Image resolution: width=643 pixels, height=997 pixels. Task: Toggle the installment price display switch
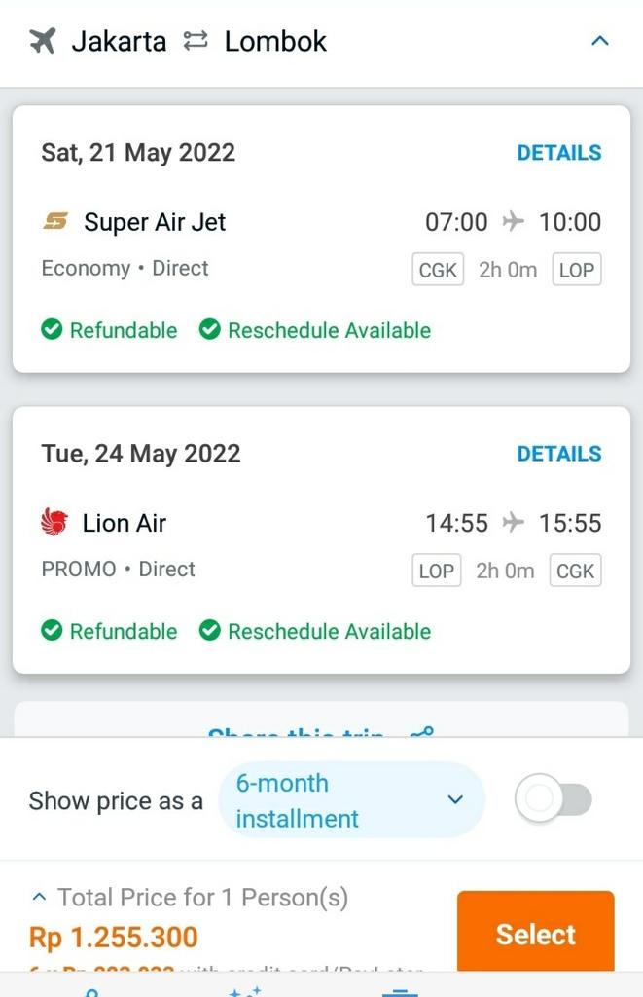553,800
